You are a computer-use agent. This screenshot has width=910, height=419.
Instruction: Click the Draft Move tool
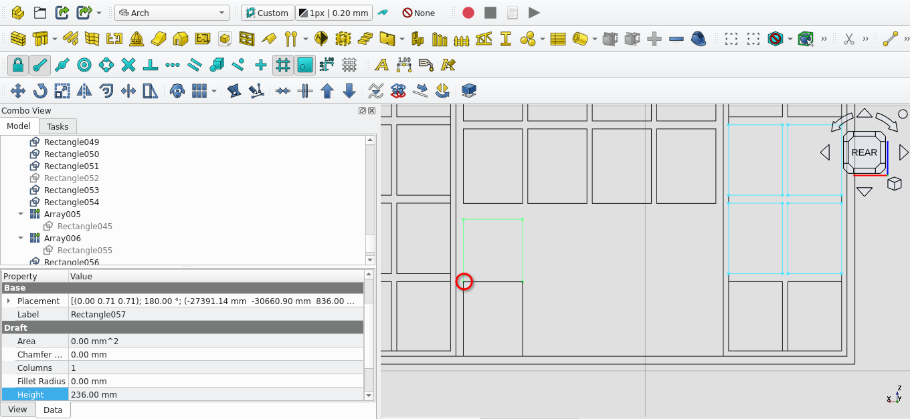click(x=18, y=91)
